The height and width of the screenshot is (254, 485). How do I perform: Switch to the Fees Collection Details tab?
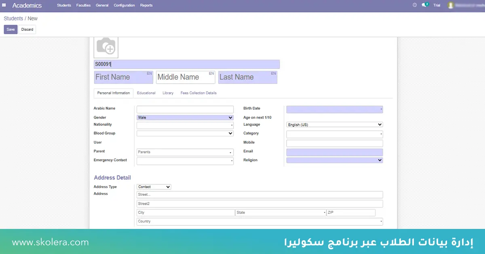point(198,93)
